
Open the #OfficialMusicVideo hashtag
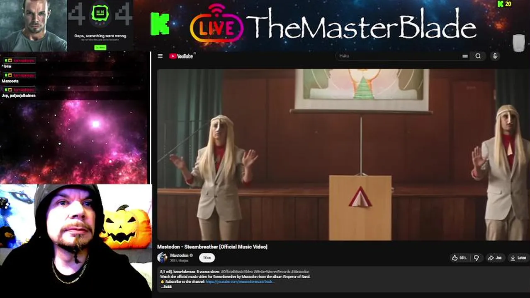(x=237, y=272)
